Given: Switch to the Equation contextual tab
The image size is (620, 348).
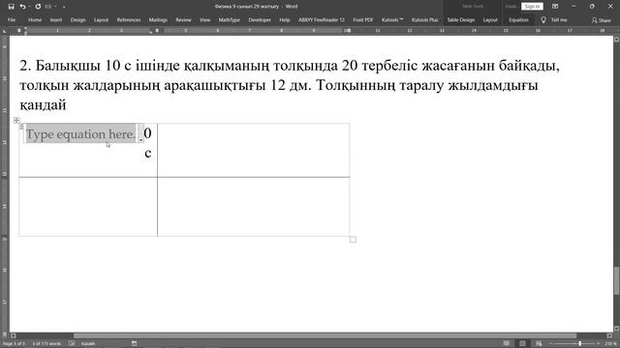Looking at the screenshot, I should [x=518, y=19].
